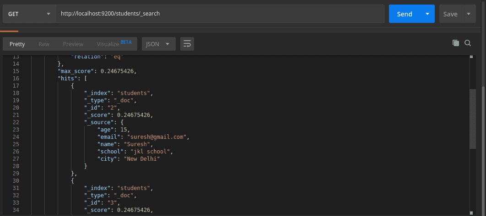This screenshot has height=216, width=486.
Task: Open the Preview response tab
Action: click(x=73, y=44)
